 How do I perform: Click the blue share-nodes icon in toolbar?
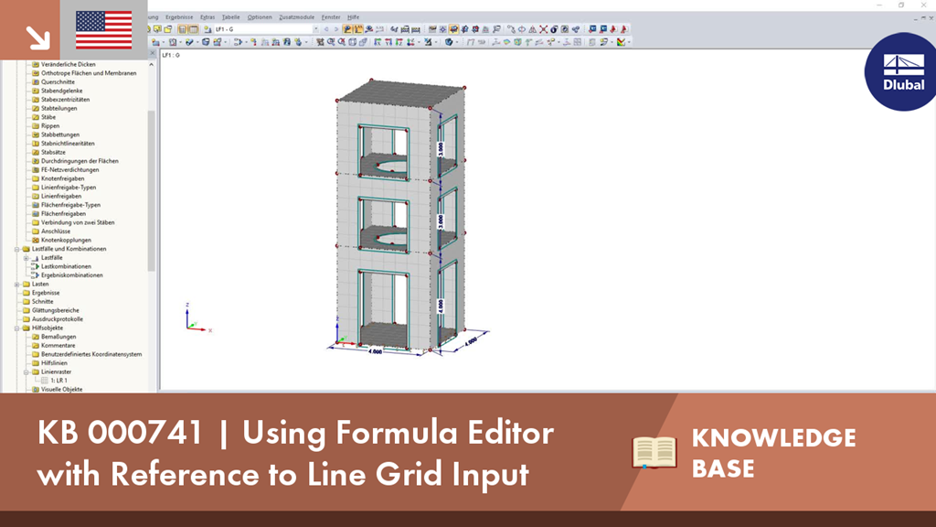(576, 28)
